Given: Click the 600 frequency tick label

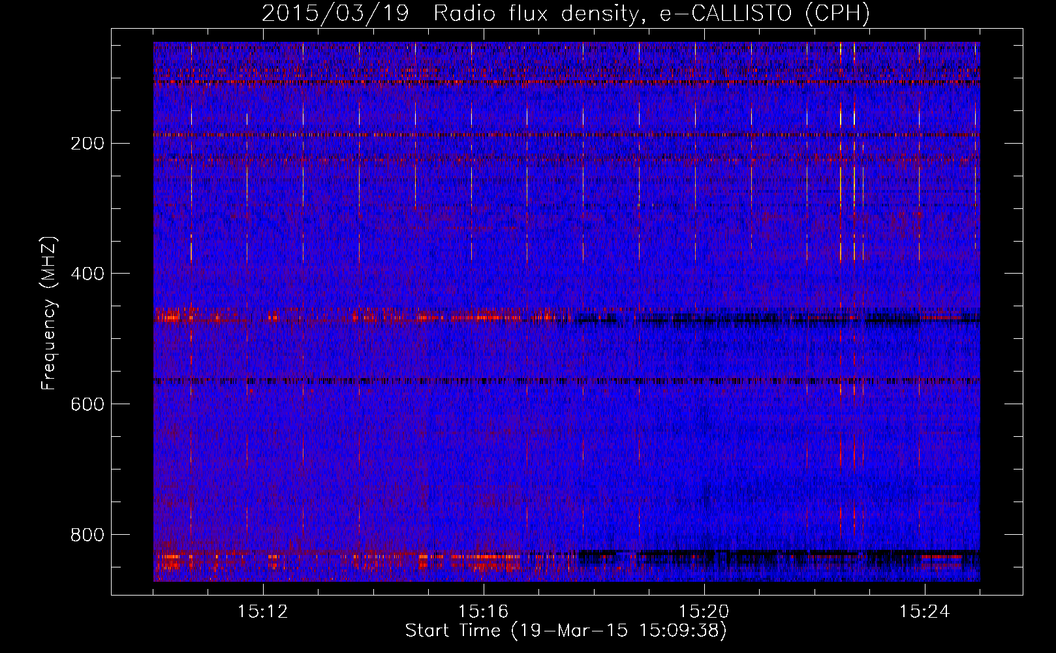Looking at the screenshot, I should point(87,404).
